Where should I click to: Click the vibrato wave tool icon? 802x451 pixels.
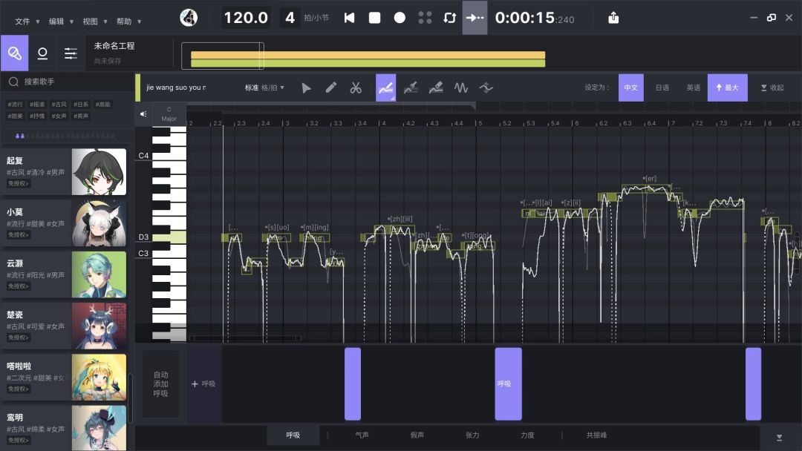(x=461, y=88)
